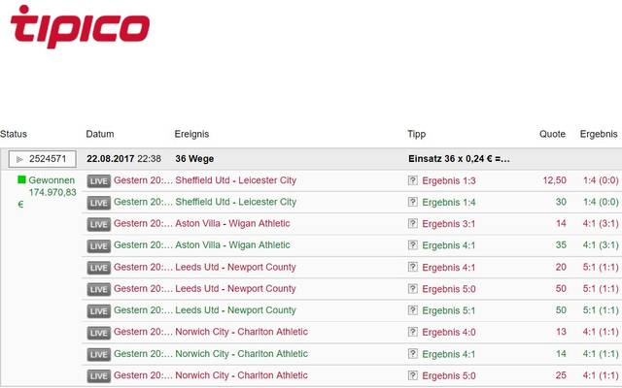Click the tipico logo
This screenshot has width=622, height=388.
80,27
